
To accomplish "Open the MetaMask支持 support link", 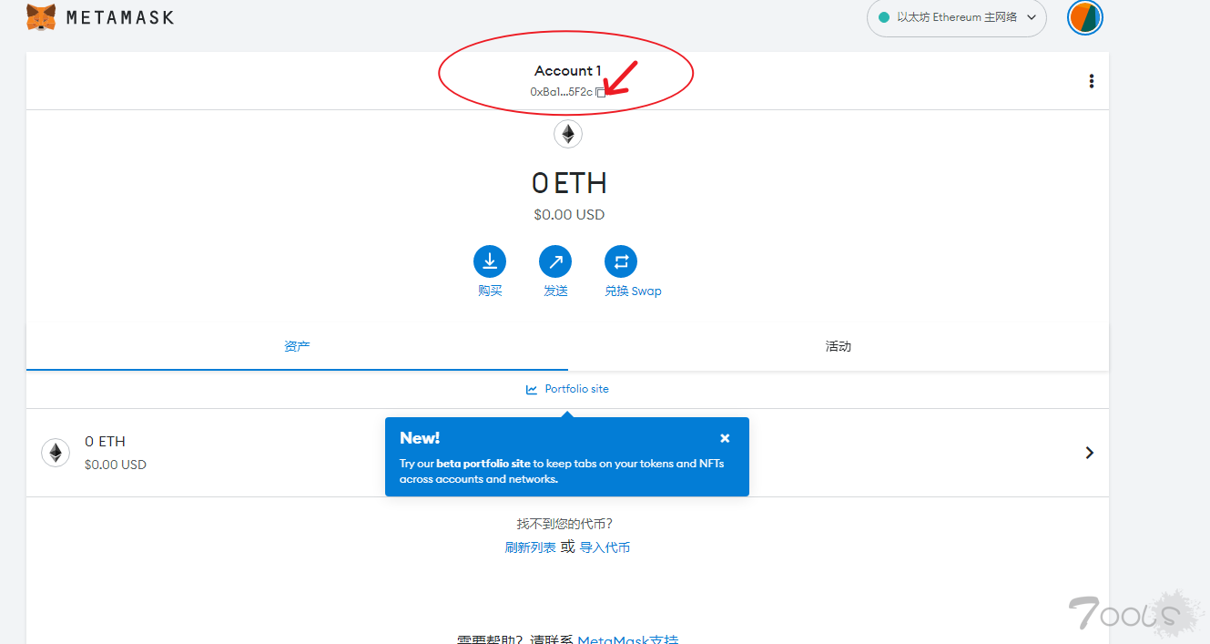I will [x=628, y=639].
